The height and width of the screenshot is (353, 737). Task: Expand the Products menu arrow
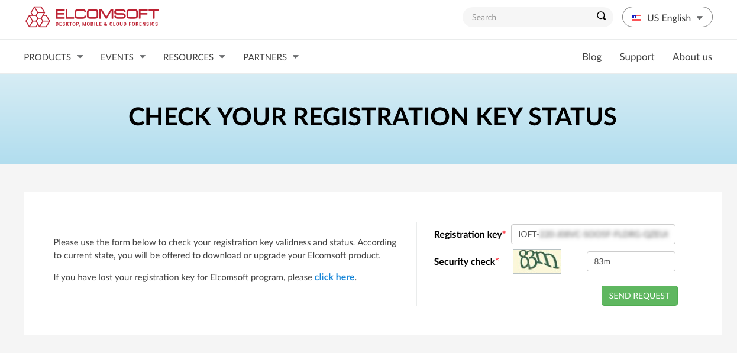tap(80, 57)
